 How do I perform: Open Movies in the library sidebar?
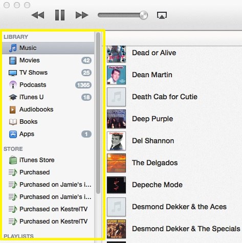(x=48, y=60)
